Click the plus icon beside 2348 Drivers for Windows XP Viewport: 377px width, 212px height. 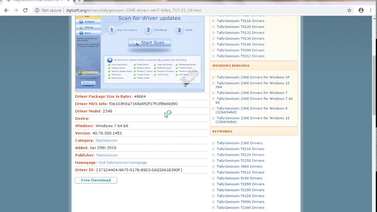[213, 77]
